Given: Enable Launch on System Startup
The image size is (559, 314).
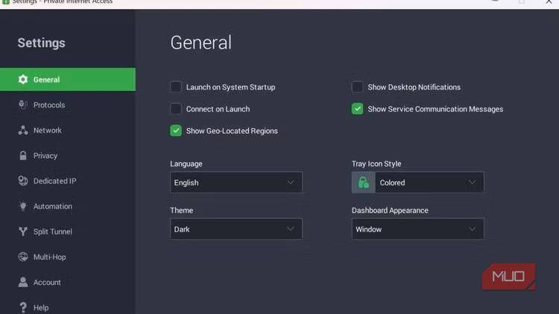Looking at the screenshot, I should [175, 87].
